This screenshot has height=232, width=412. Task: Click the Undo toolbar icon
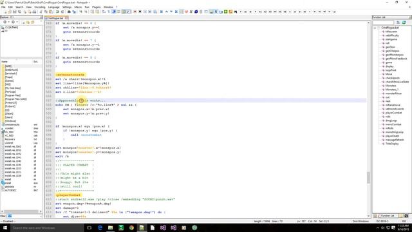coord(57,12)
